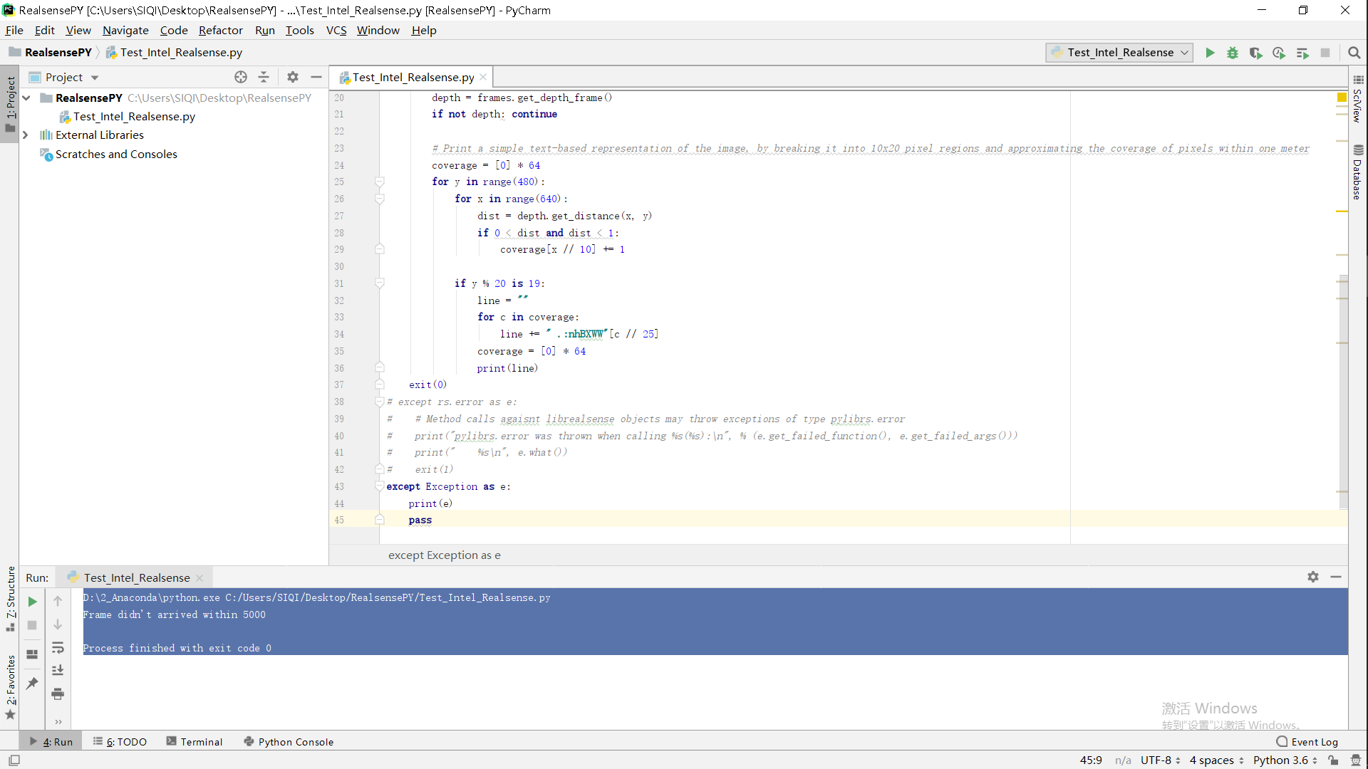
Task: Open the Event Log
Action: pyautogui.click(x=1307, y=741)
